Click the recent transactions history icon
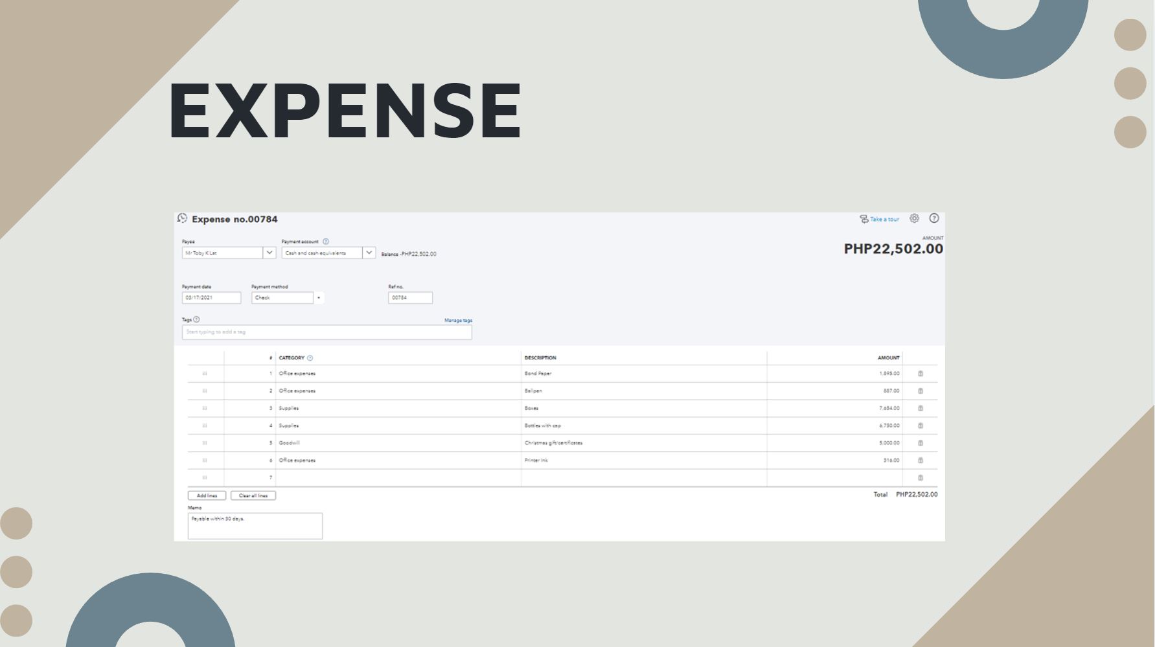 pos(182,218)
